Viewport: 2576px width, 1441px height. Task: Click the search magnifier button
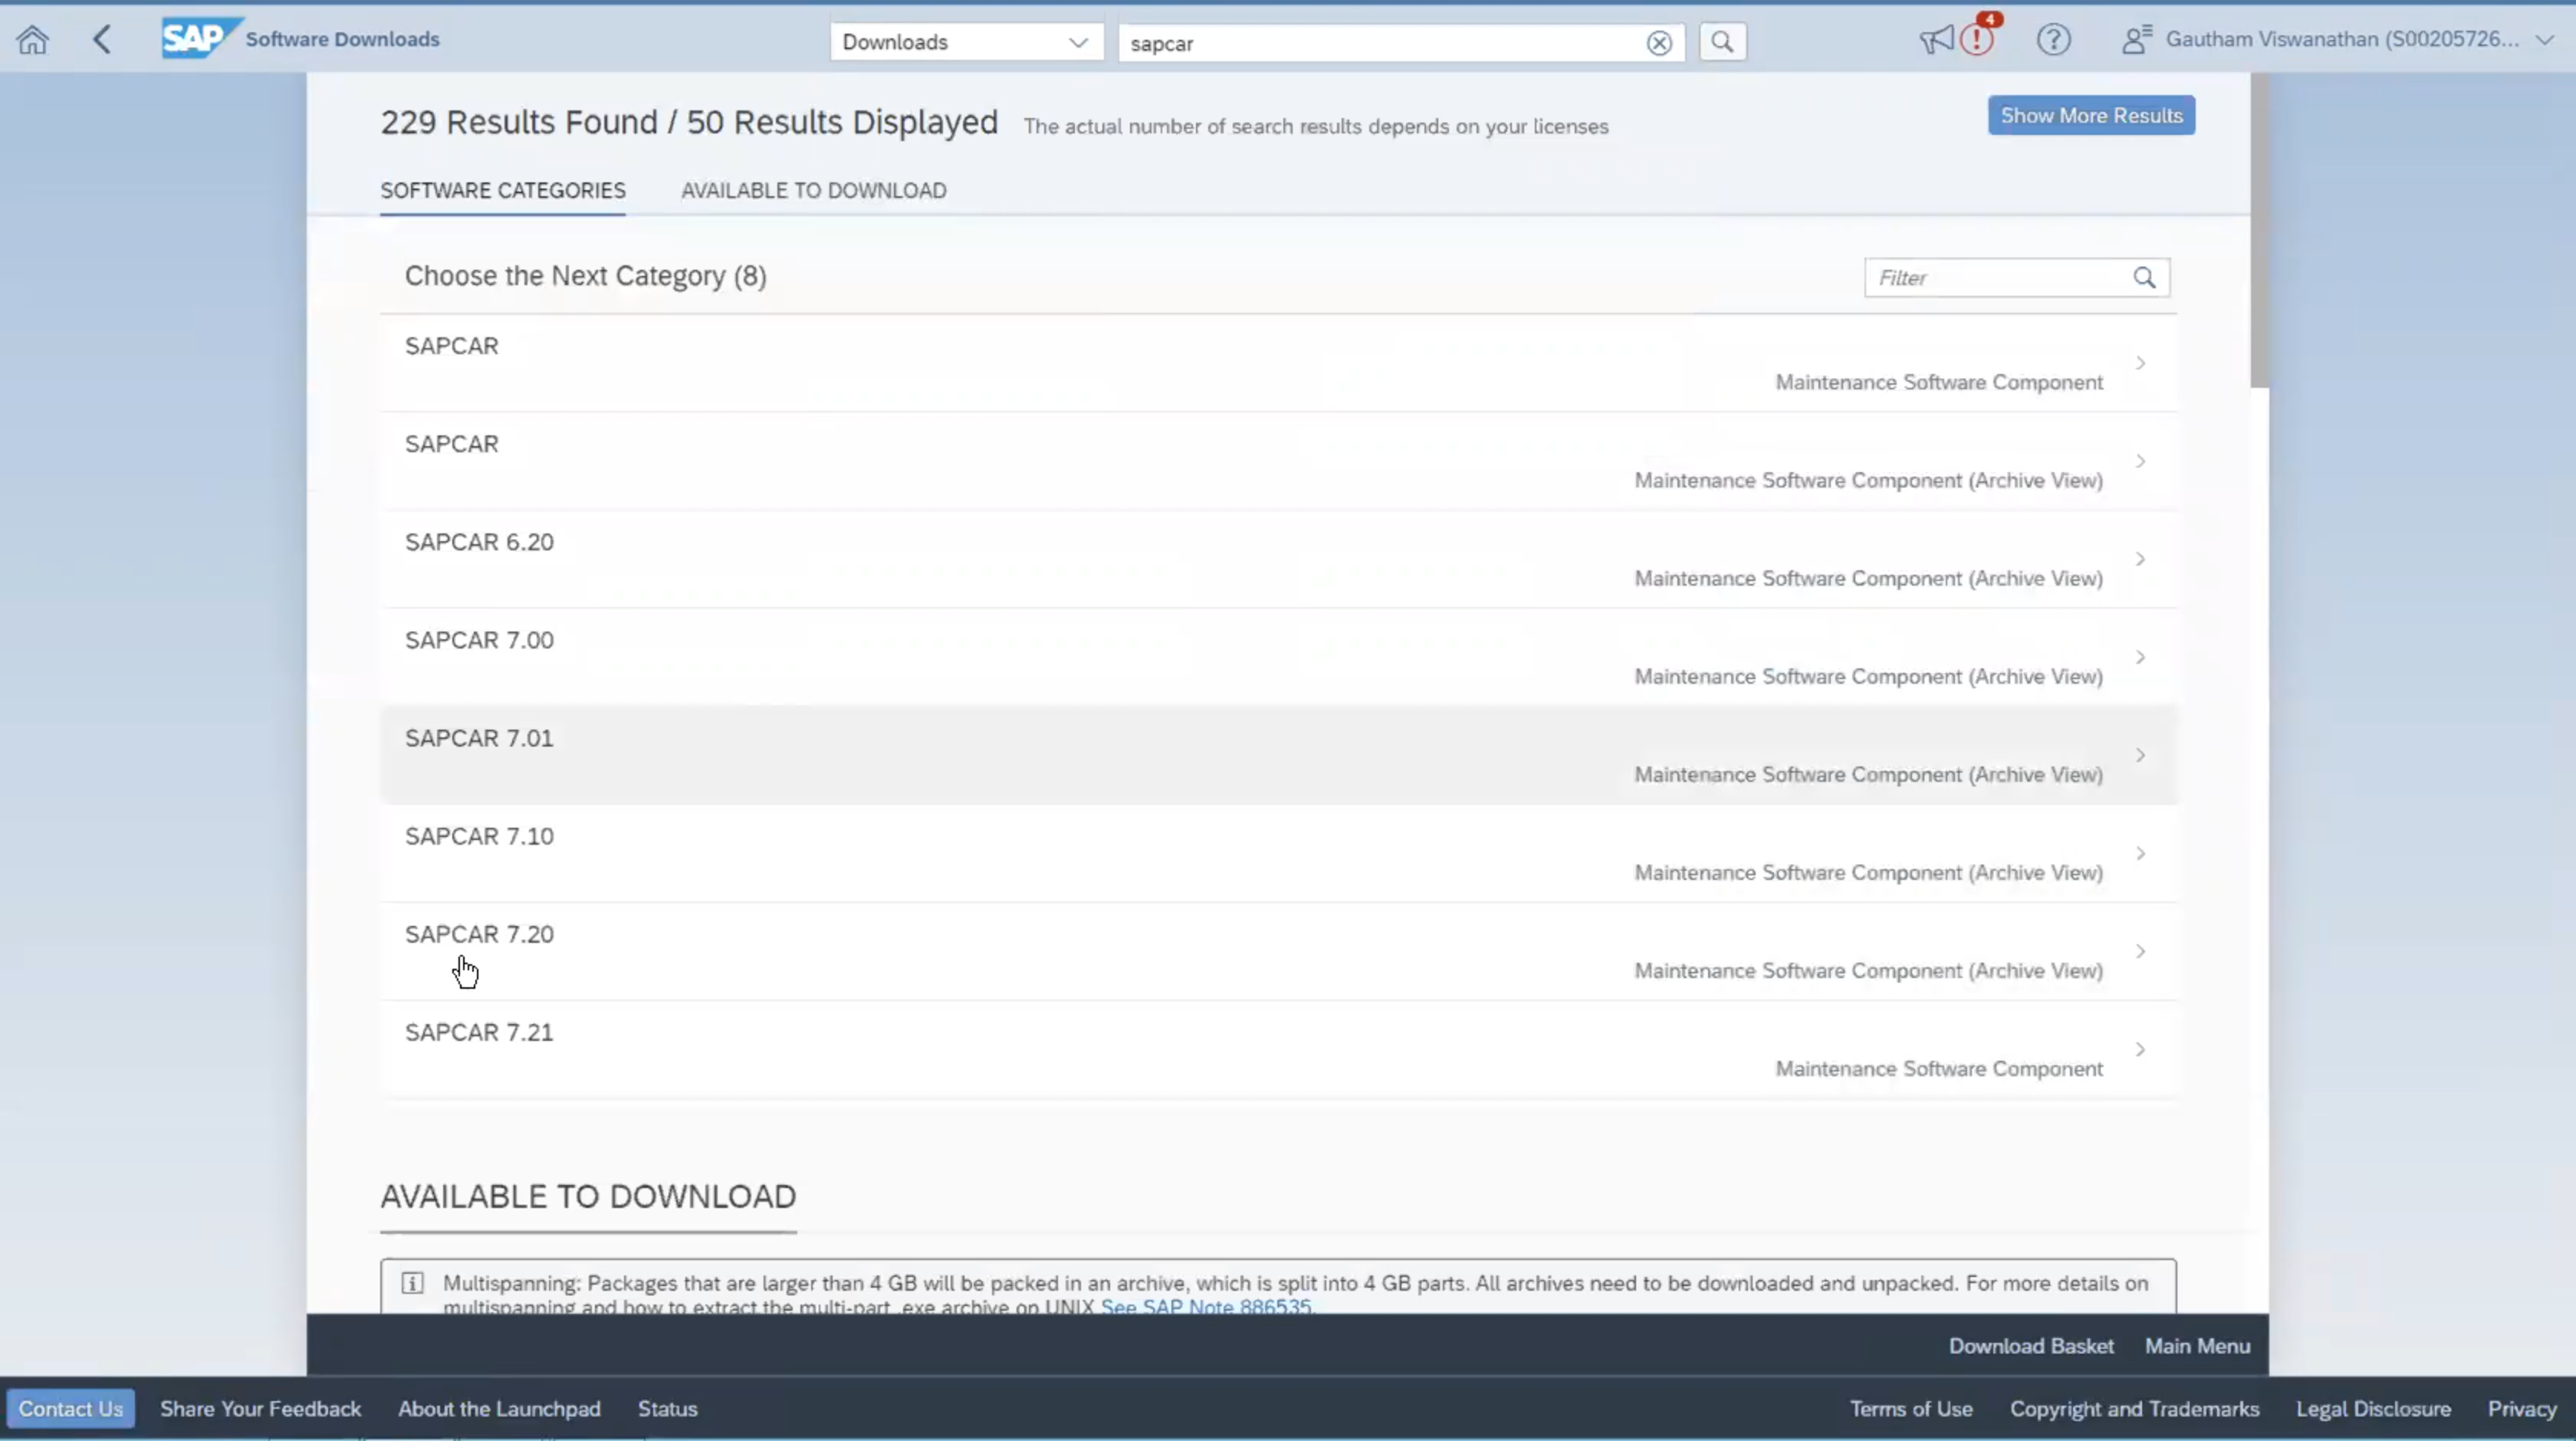(x=1721, y=42)
